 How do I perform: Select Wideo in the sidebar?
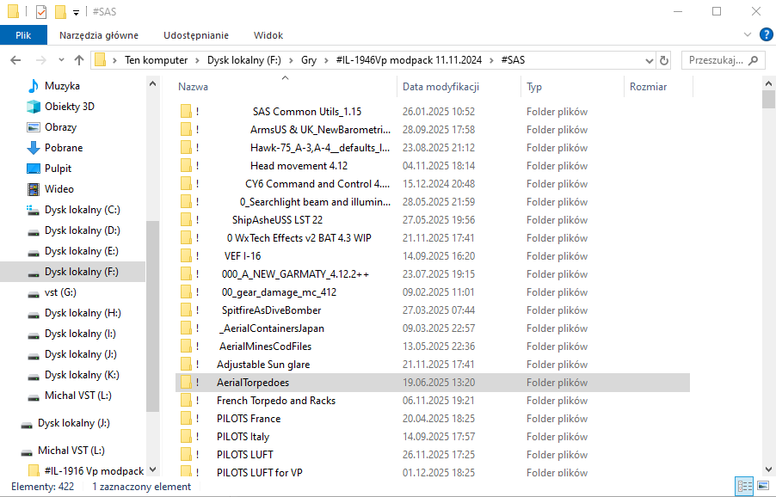(59, 189)
